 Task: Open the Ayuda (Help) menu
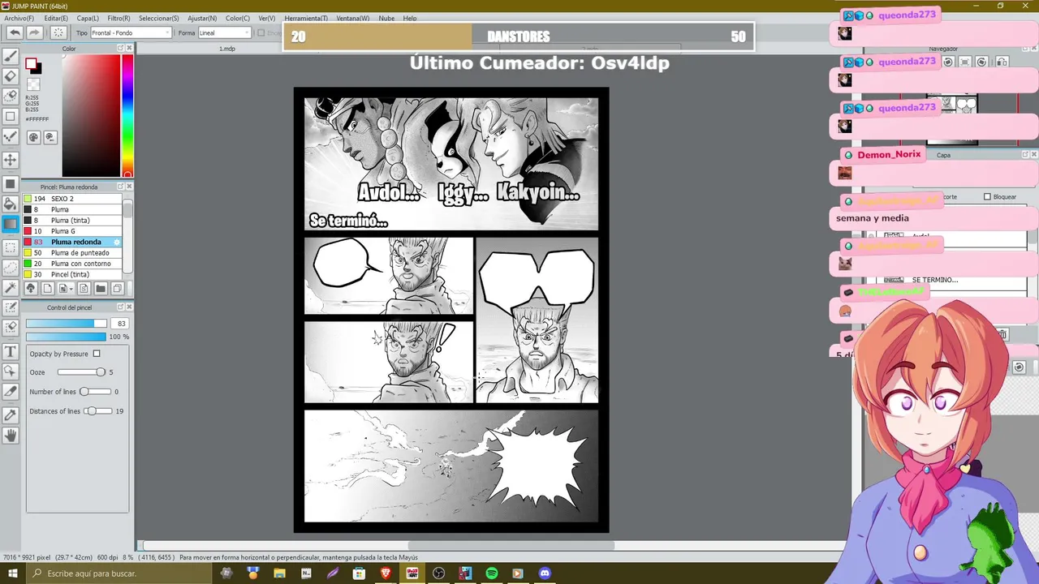tap(410, 18)
